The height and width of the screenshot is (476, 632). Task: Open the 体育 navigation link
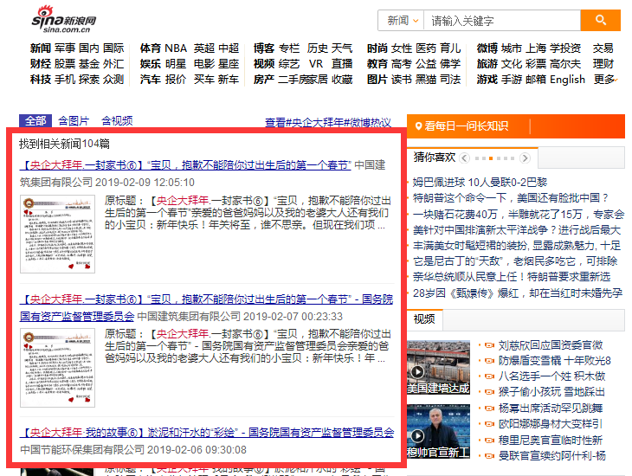[x=150, y=48]
